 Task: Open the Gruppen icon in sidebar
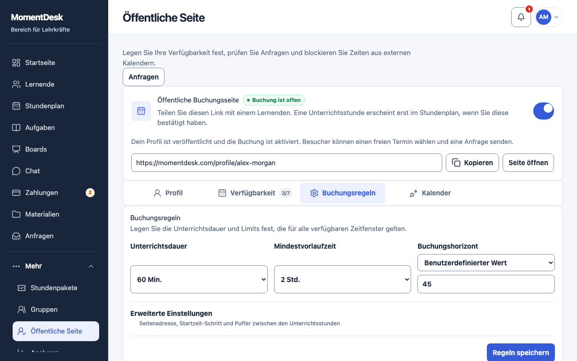click(22, 310)
